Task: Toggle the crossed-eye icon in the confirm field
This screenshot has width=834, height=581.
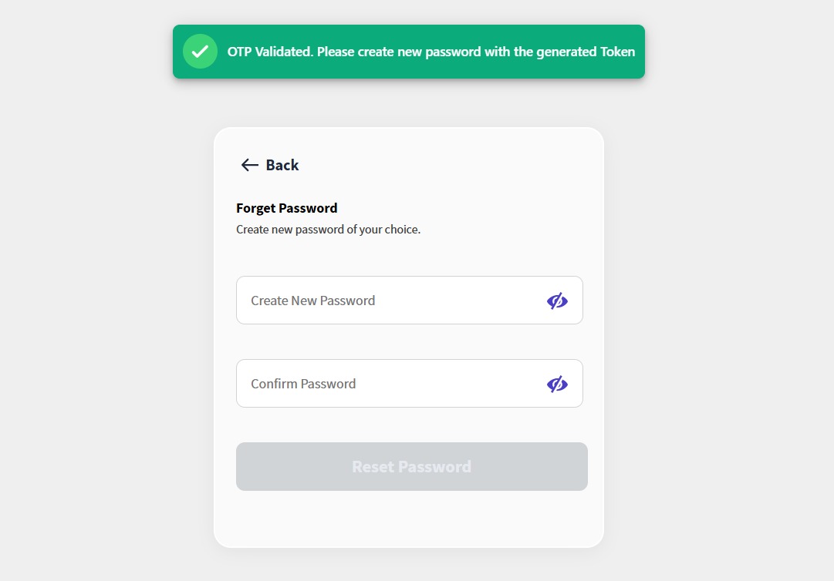Action: click(557, 384)
